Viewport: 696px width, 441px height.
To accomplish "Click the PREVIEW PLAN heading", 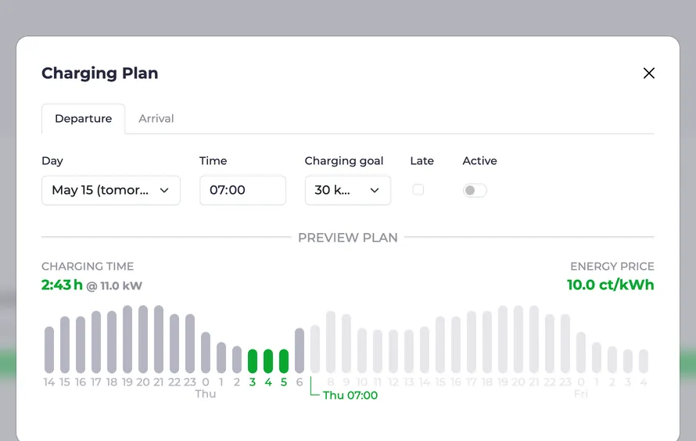I will [x=347, y=238].
